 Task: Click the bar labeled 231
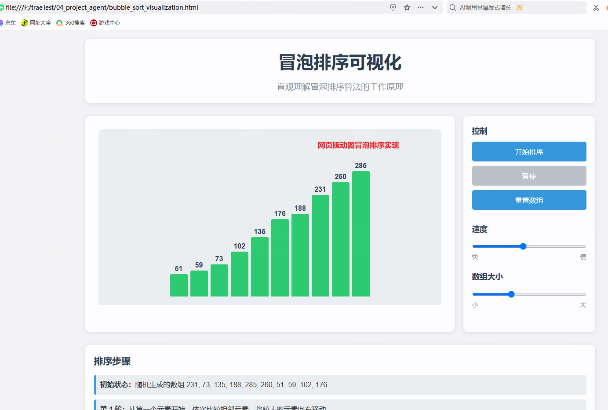pos(320,245)
